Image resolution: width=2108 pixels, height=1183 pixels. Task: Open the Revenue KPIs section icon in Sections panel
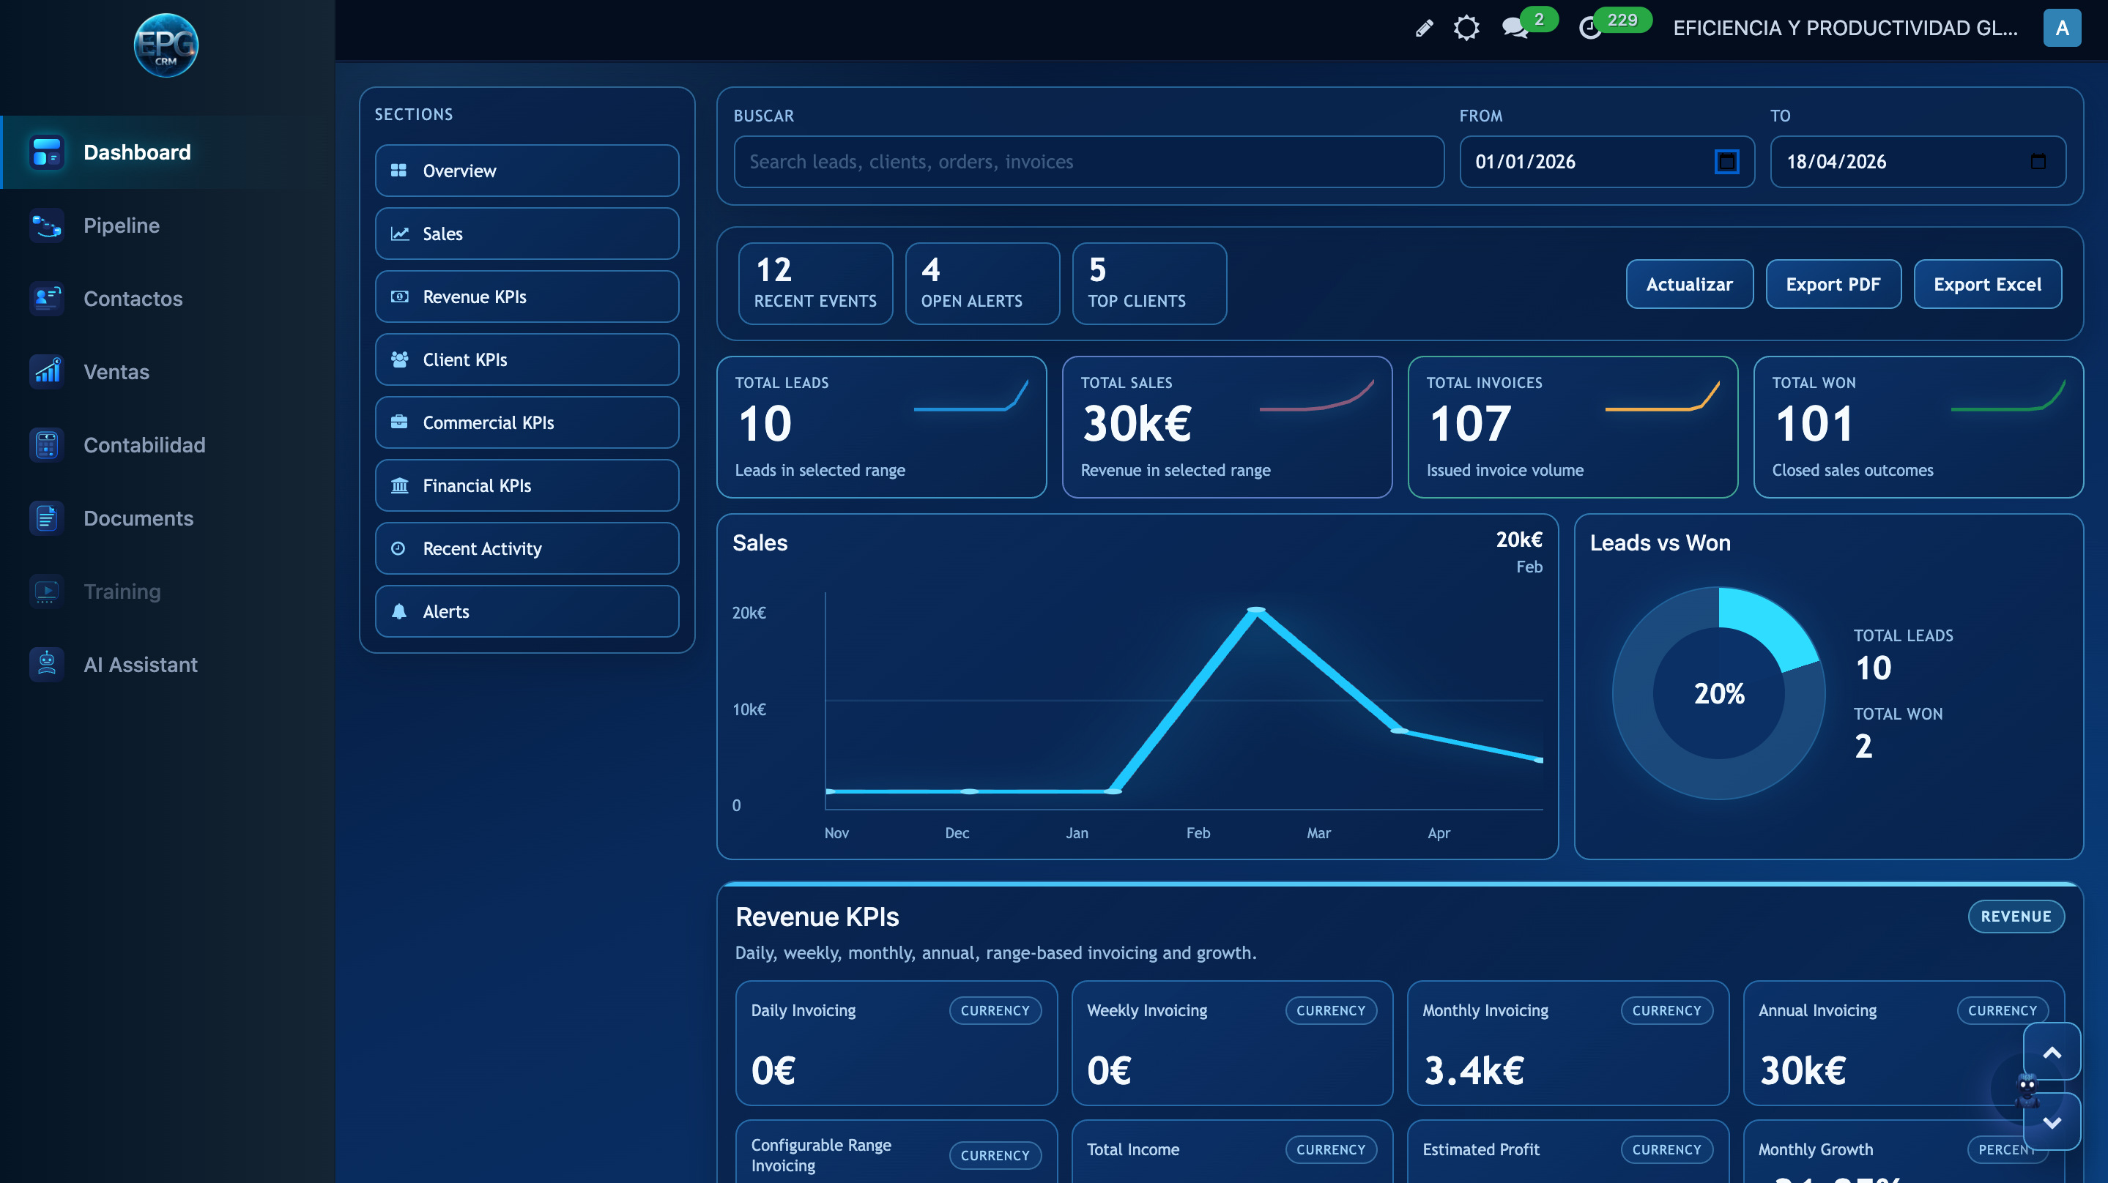[x=400, y=296]
